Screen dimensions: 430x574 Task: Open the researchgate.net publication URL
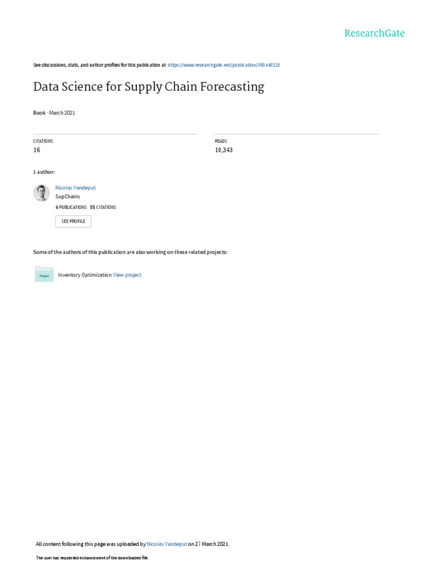tap(224, 65)
